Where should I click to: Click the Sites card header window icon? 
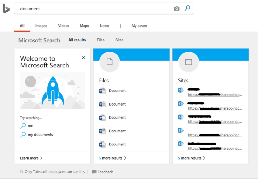point(188,62)
